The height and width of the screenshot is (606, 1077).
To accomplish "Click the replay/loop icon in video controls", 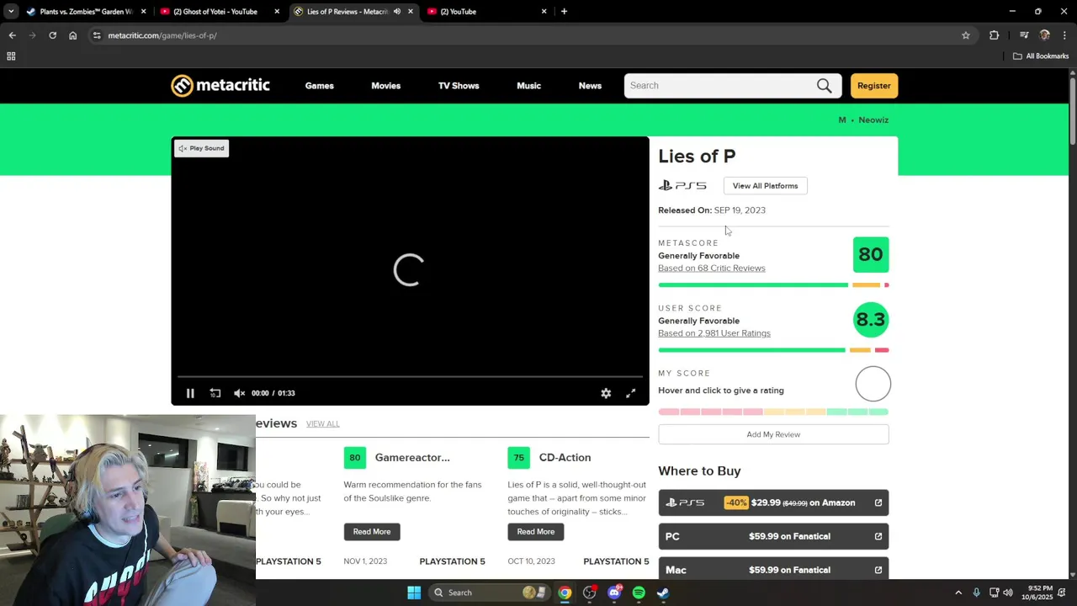I will coord(215,393).
